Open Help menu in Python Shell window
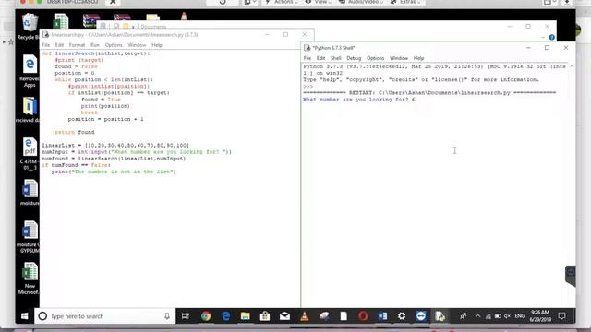 418,58
